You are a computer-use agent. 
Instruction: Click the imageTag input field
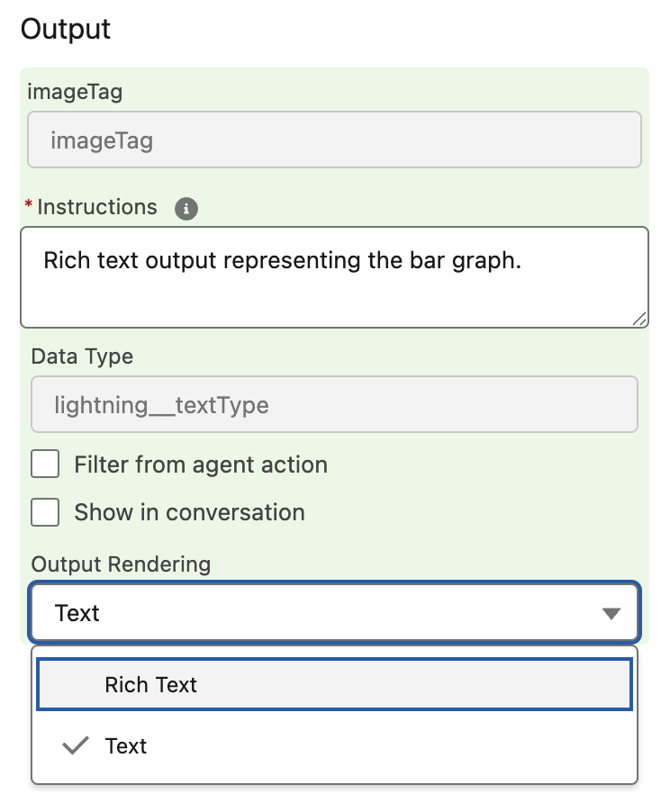pyautogui.click(x=334, y=140)
